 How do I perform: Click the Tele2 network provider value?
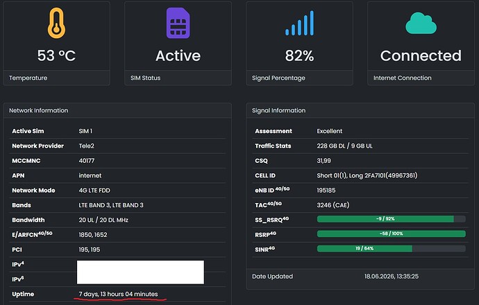point(87,146)
